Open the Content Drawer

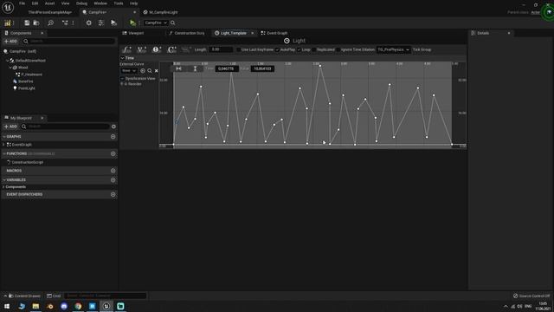[24, 296]
